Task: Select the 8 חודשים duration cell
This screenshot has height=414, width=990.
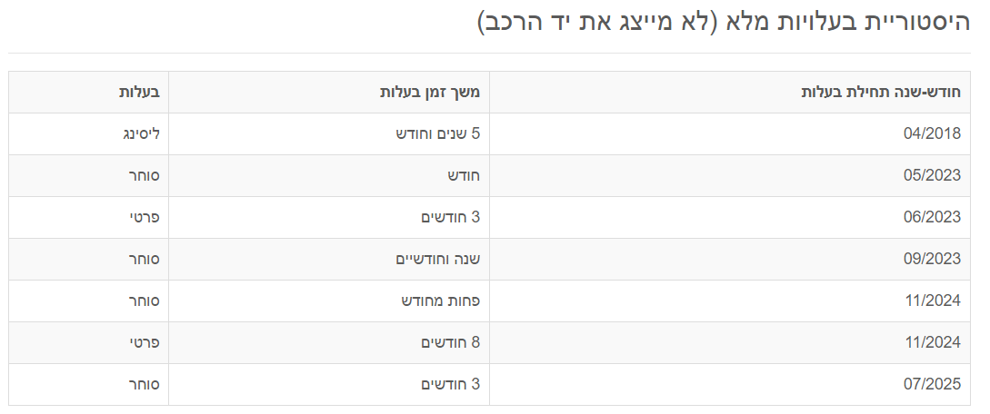Action: (x=450, y=343)
